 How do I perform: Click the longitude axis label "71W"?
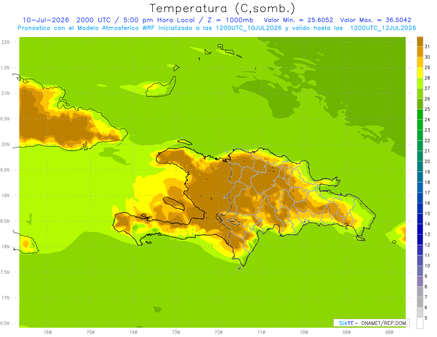261,332
